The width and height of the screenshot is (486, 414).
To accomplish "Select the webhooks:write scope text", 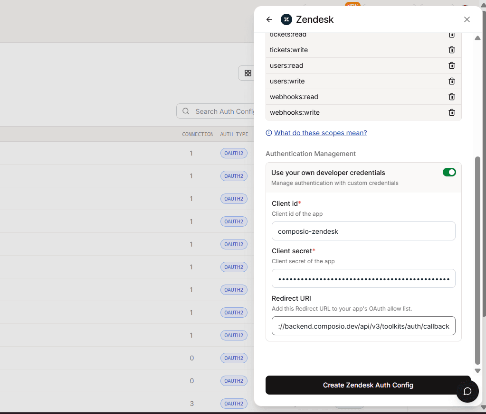I will 295,112.
